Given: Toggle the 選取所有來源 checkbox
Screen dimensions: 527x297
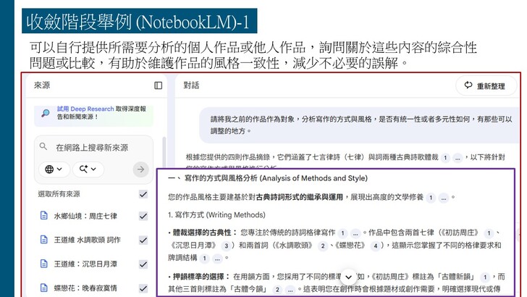Looking at the screenshot, I should click(143, 194).
